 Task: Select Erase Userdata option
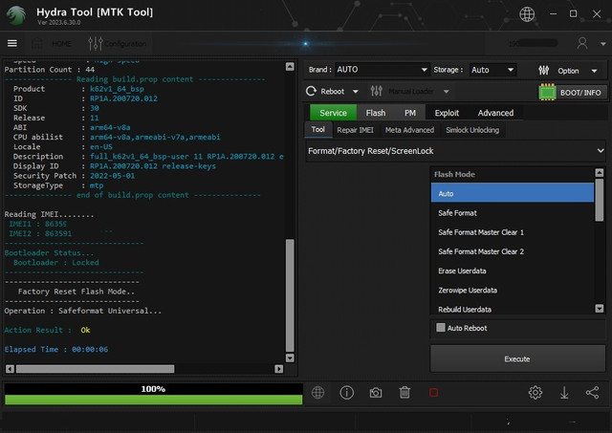[513, 271]
